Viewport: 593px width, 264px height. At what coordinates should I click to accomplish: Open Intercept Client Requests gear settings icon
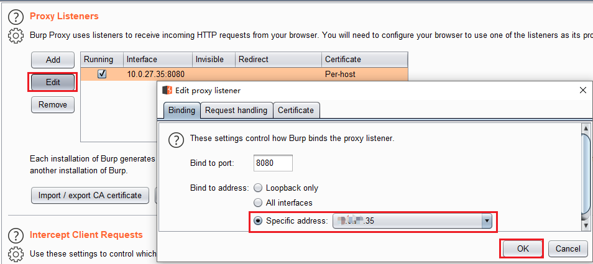16,253
